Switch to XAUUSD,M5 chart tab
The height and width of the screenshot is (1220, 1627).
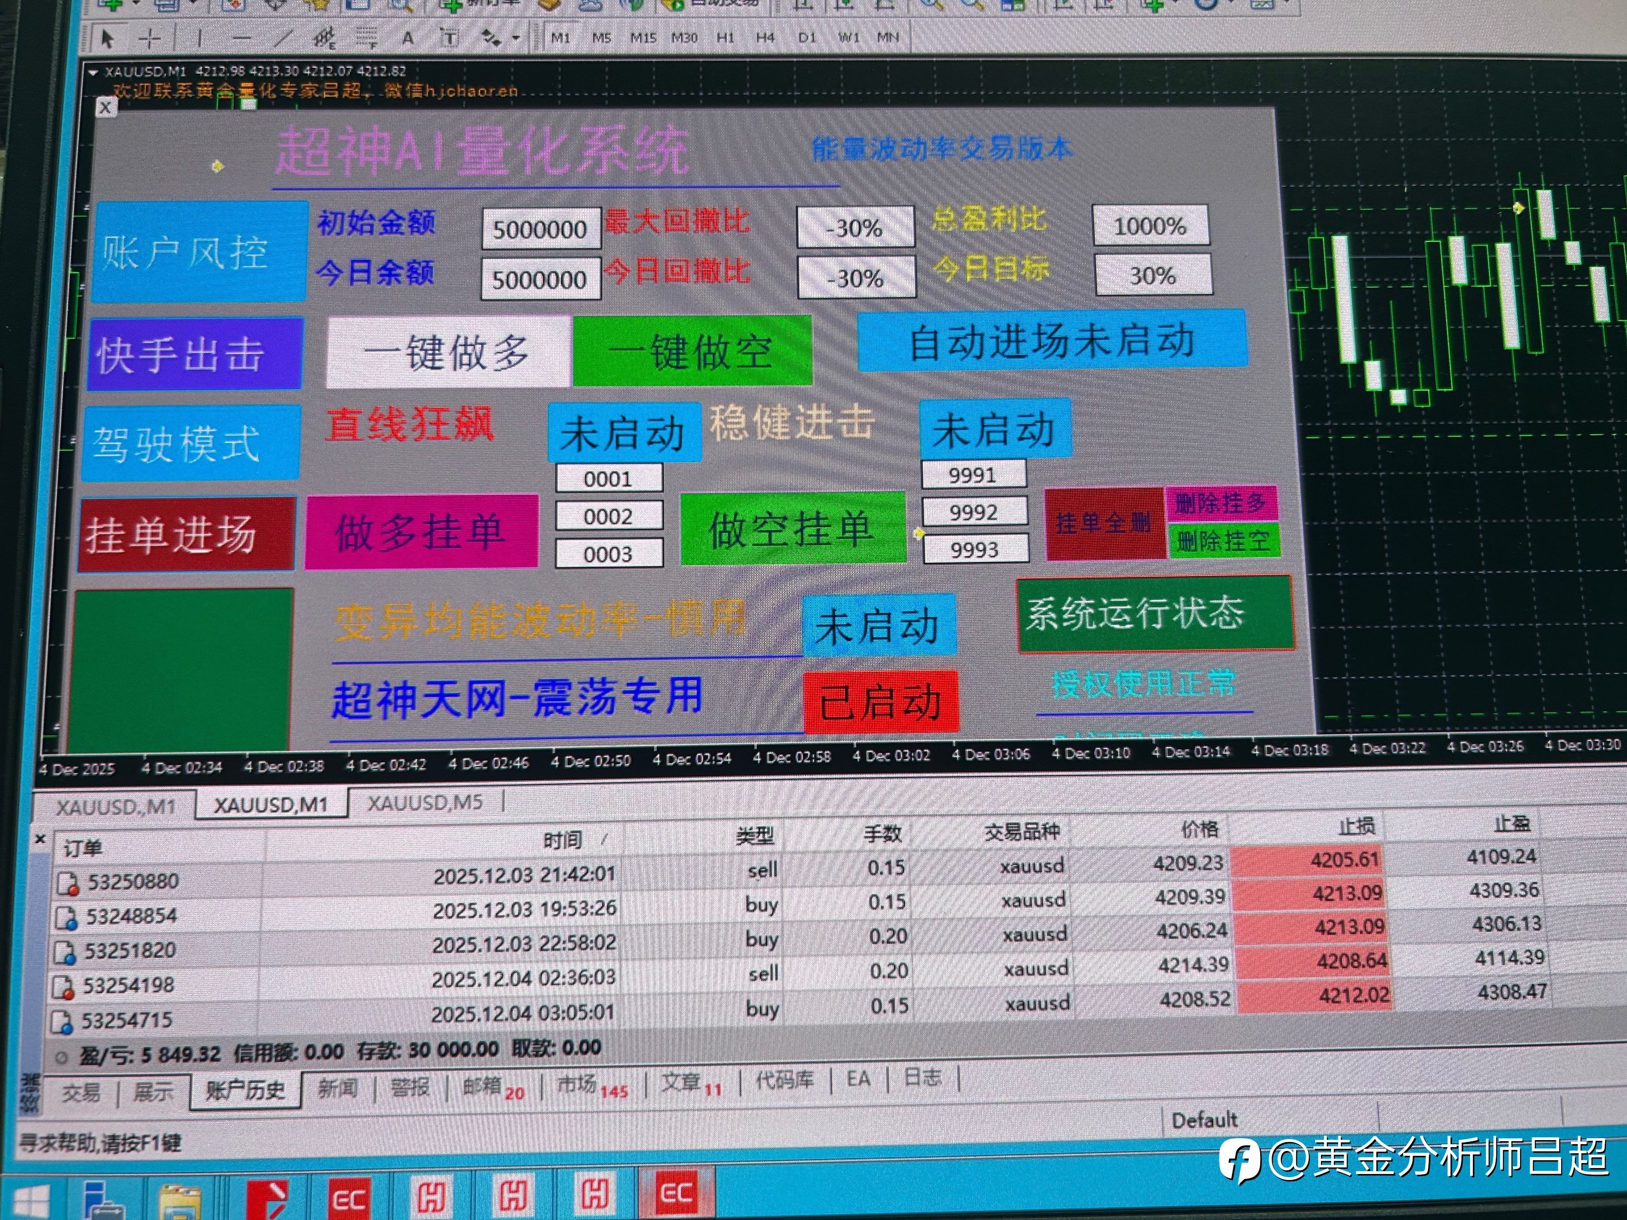(425, 802)
